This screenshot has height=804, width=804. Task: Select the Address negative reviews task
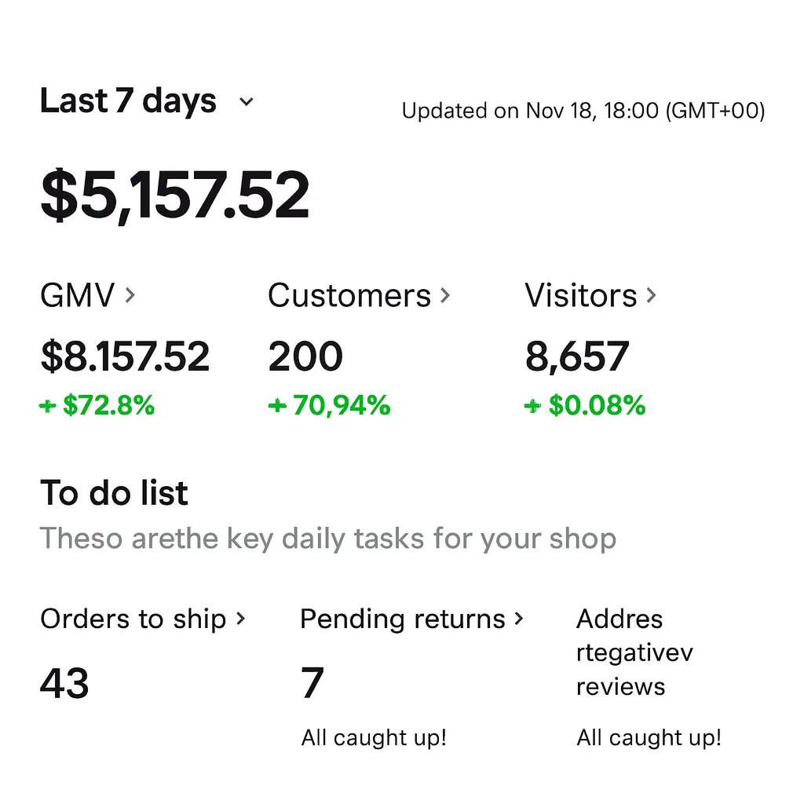[634, 652]
